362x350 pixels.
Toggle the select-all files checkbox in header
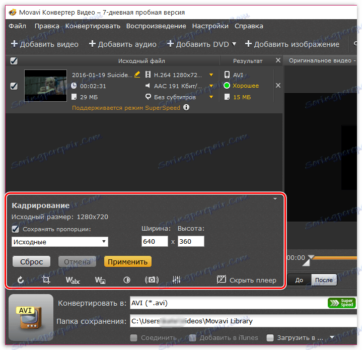tap(14, 61)
